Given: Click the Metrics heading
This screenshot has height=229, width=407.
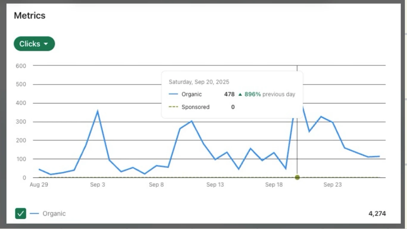Looking at the screenshot, I should 30,16.
